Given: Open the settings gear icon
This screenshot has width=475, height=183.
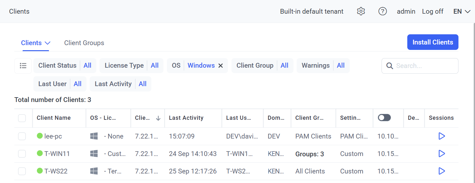Looking at the screenshot, I should pyautogui.click(x=361, y=11).
